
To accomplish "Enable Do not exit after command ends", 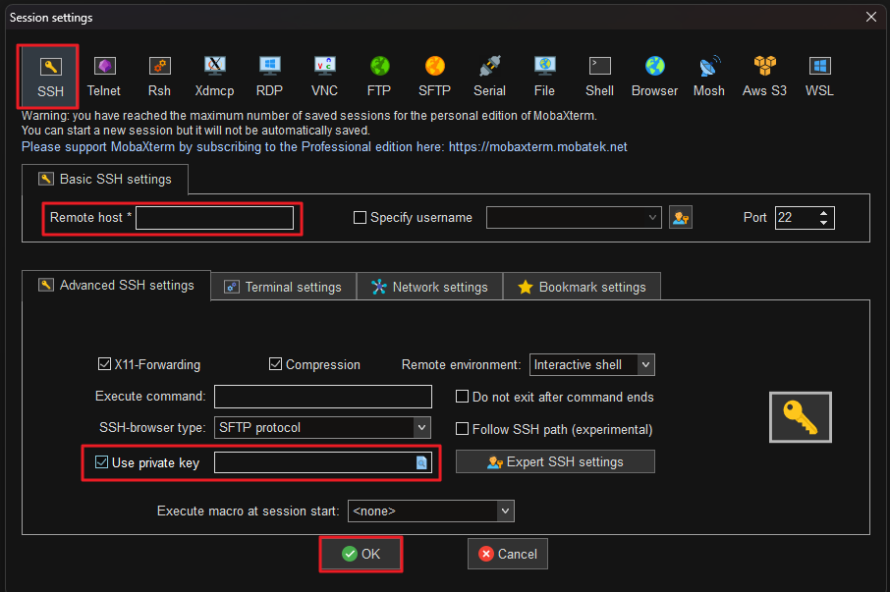I will click(462, 397).
